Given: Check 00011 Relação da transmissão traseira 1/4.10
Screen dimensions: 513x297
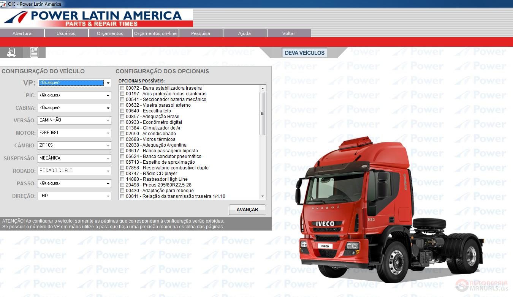Looking at the screenshot, I should (x=122, y=196).
